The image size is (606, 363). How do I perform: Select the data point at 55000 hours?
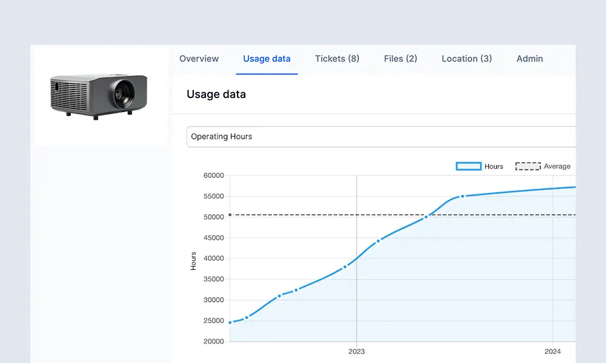462,197
